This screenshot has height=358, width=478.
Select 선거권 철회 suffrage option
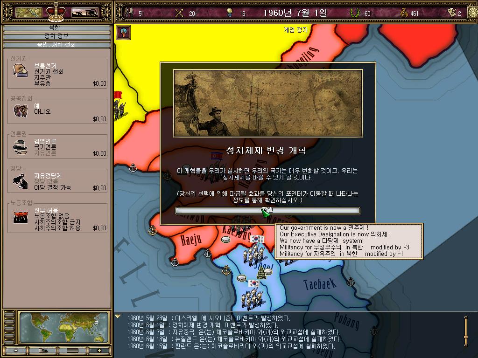(49, 71)
